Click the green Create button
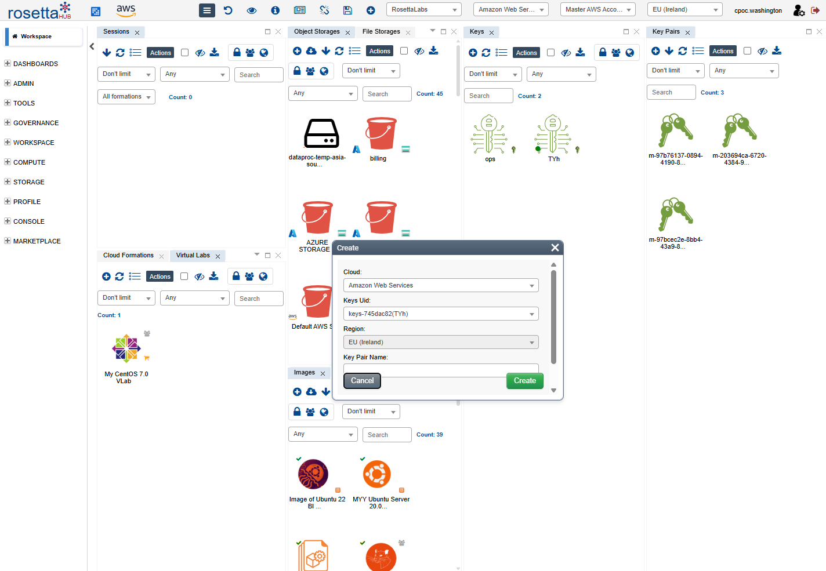 524,381
